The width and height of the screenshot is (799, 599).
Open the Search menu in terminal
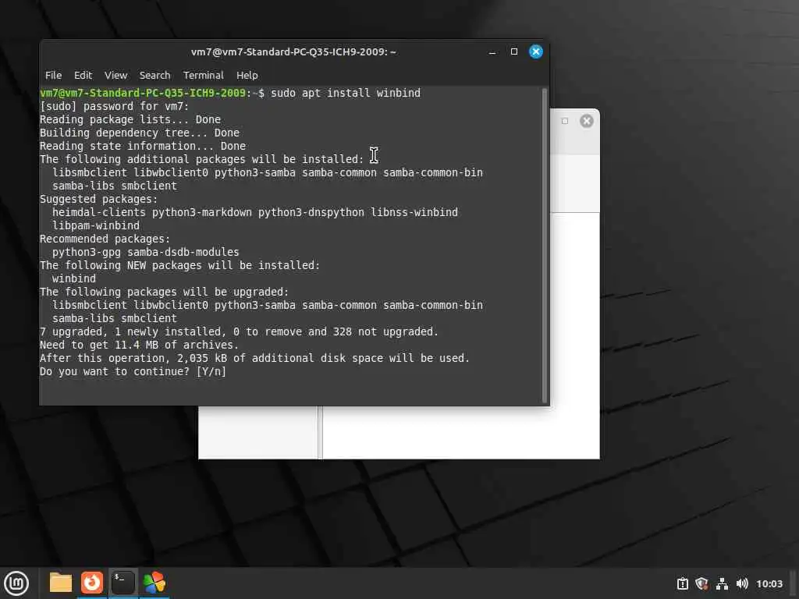point(155,76)
